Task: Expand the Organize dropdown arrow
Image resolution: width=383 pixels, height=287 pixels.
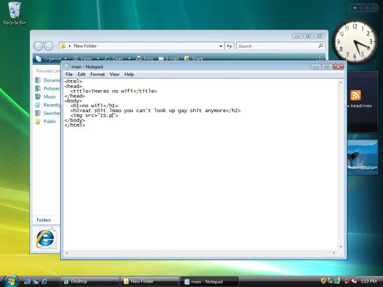Action: pyautogui.click(x=65, y=59)
